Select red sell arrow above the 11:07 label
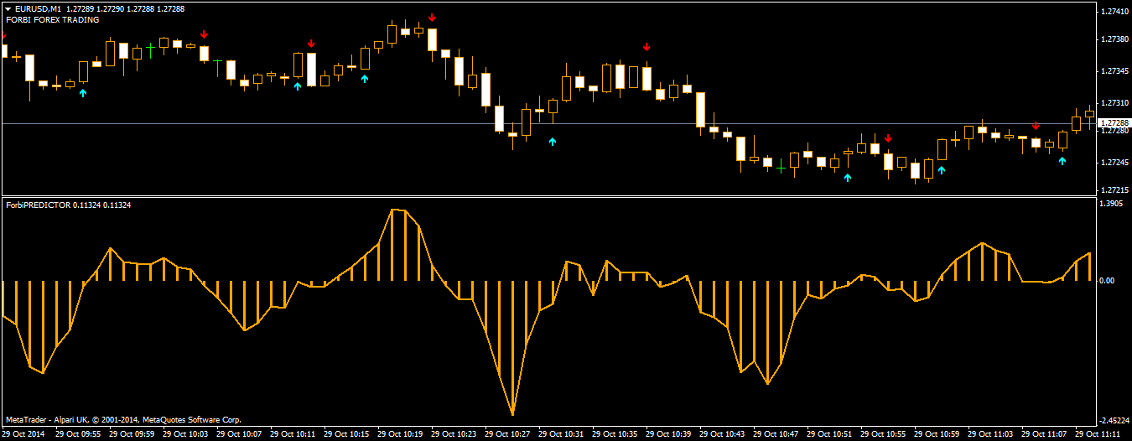The image size is (1132, 441). (x=1036, y=125)
